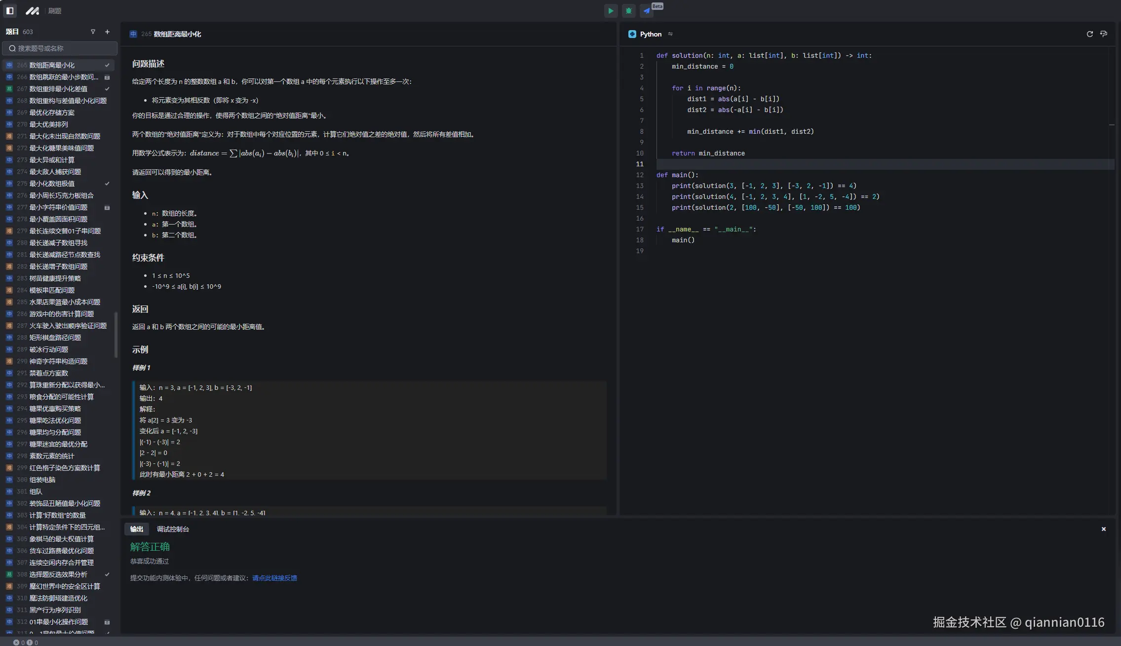This screenshot has height=646, width=1121.
Task: Add a new problem with plus icon
Action: point(107,32)
